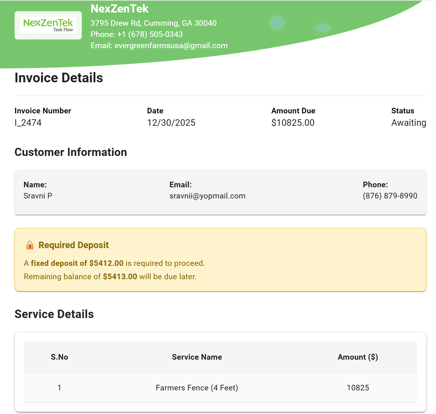Click the Service Name column header
436x414 pixels.
point(197,357)
